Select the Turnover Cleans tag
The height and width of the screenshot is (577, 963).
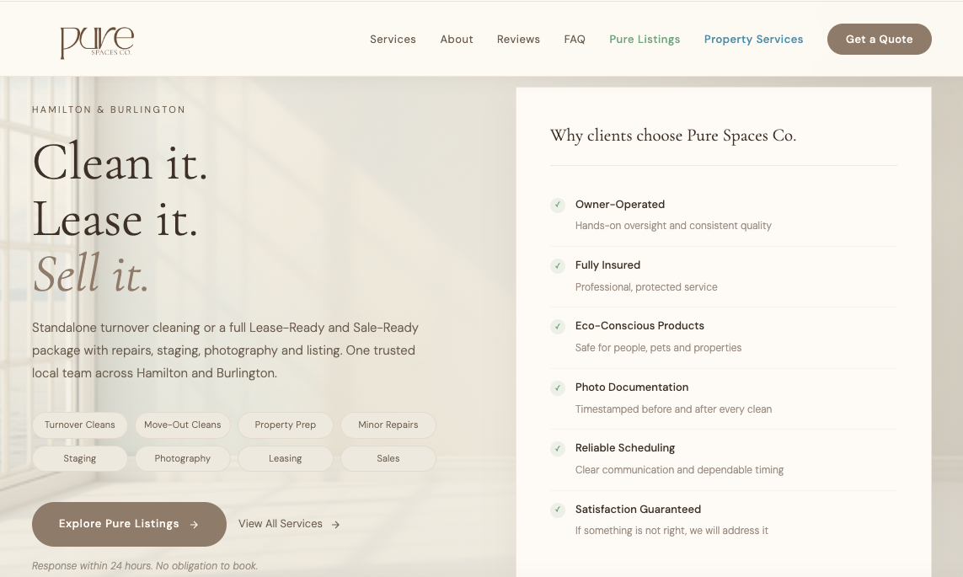pos(80,425)
